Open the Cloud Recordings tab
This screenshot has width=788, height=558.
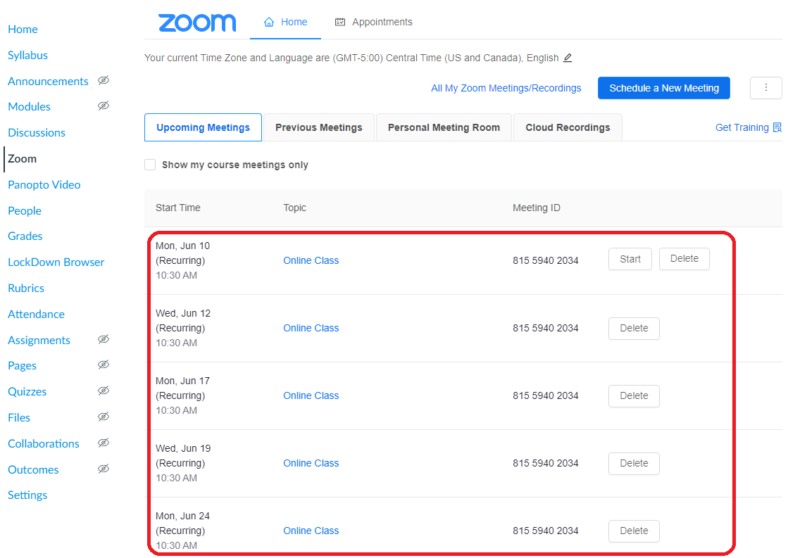(568, 127)
